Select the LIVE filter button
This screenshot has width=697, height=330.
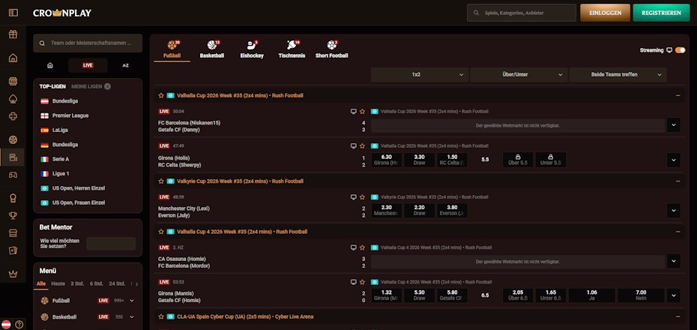(x=88, y=65)
